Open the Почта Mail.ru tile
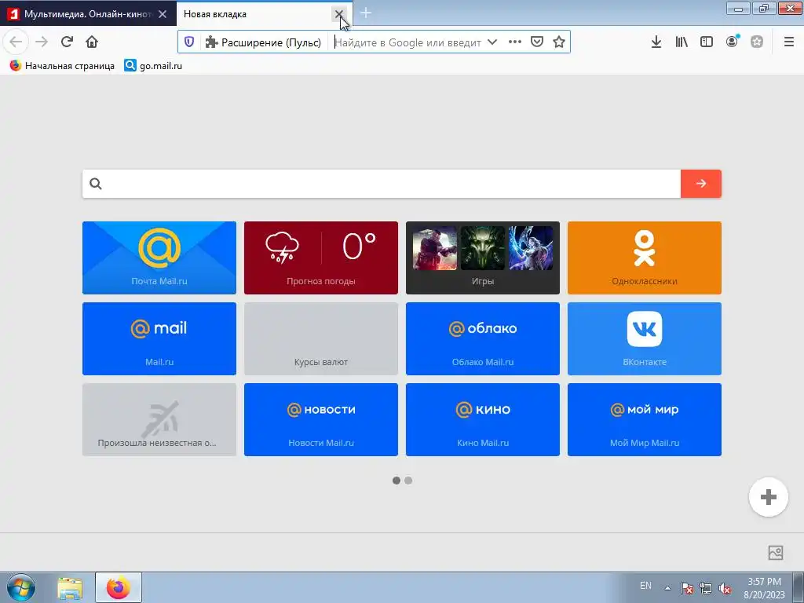Screen dimensions: 804x603 click(159, 258)
